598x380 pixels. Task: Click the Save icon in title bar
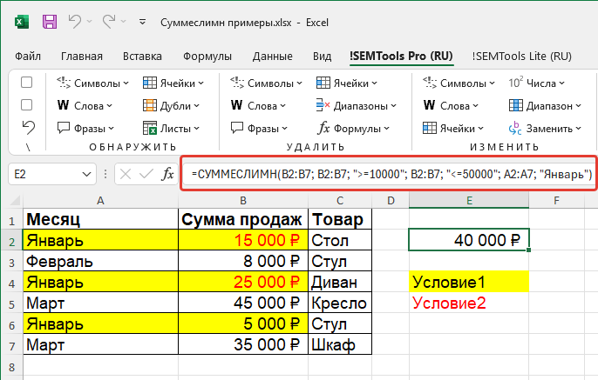[x=50, y=22]
